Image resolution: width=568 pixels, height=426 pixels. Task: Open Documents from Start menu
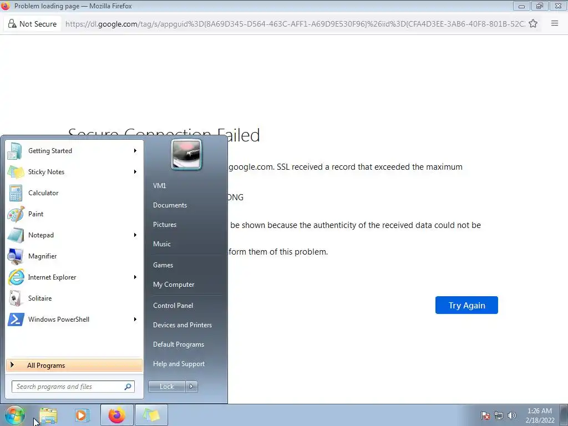pos(170,205)
